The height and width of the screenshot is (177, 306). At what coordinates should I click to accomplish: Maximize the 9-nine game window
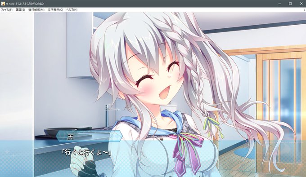pos(290,4)
